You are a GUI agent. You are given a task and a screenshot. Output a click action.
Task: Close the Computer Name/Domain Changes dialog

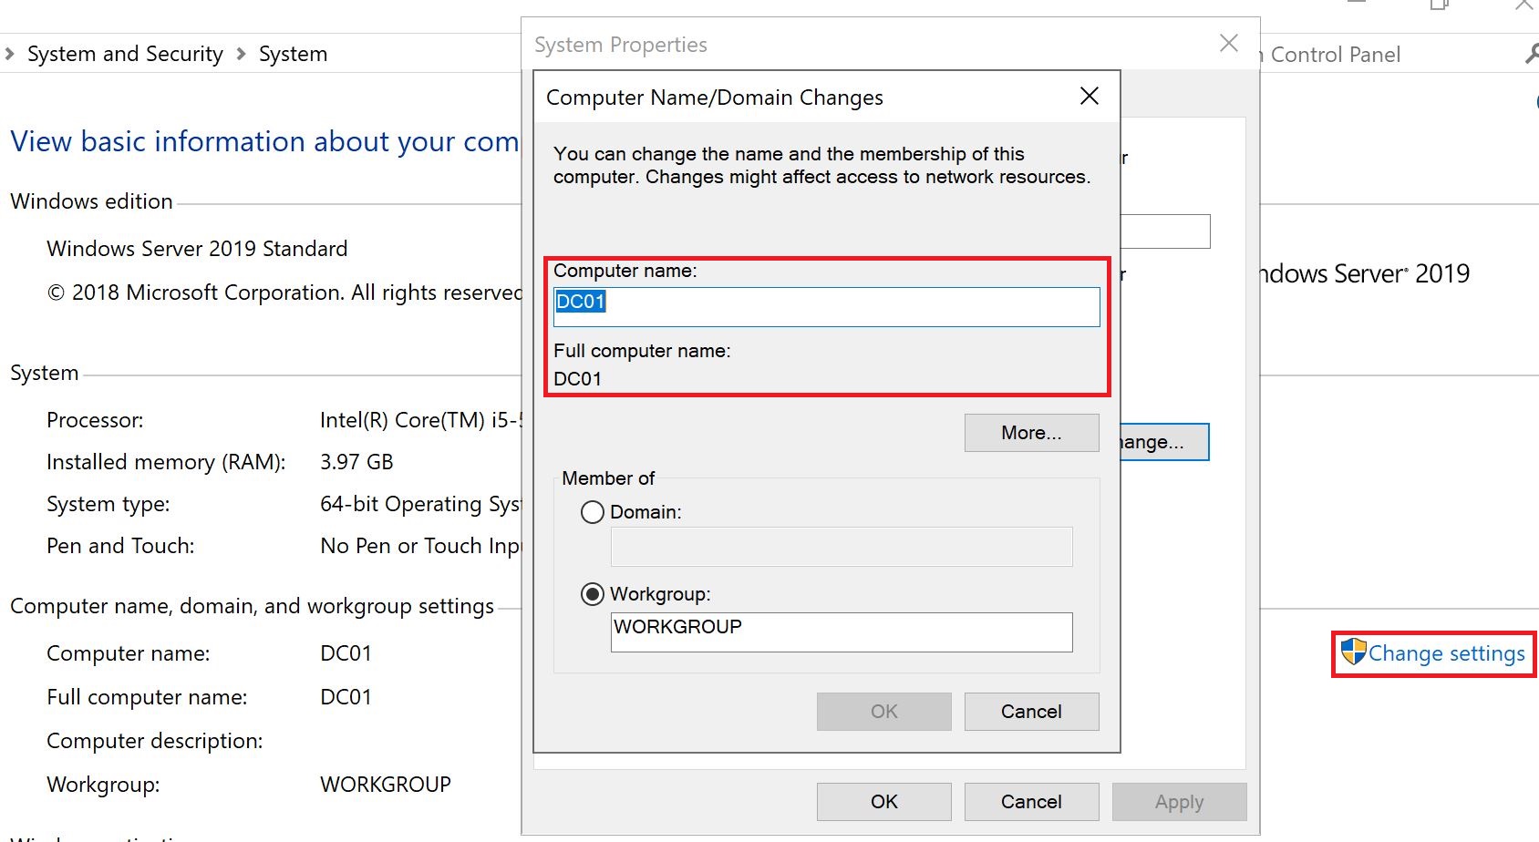[1089, 97]
